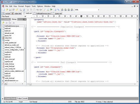Open Find with the magnifier icon
This screenshot has width=140, height=104.
45,10
